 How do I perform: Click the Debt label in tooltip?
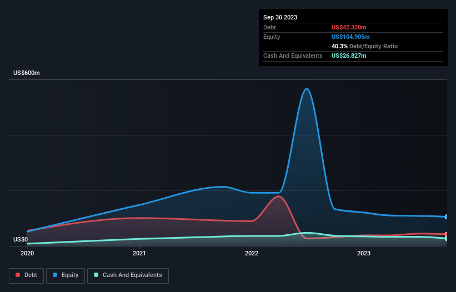coord(269,27)
